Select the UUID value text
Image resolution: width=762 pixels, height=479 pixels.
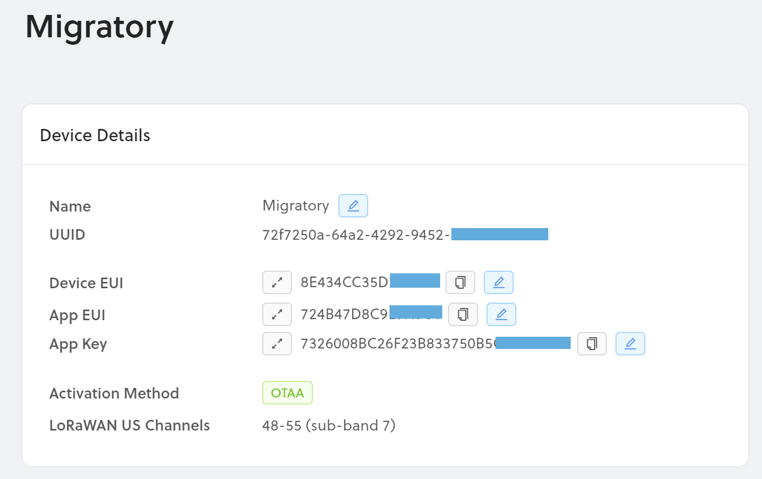point(355,235)
